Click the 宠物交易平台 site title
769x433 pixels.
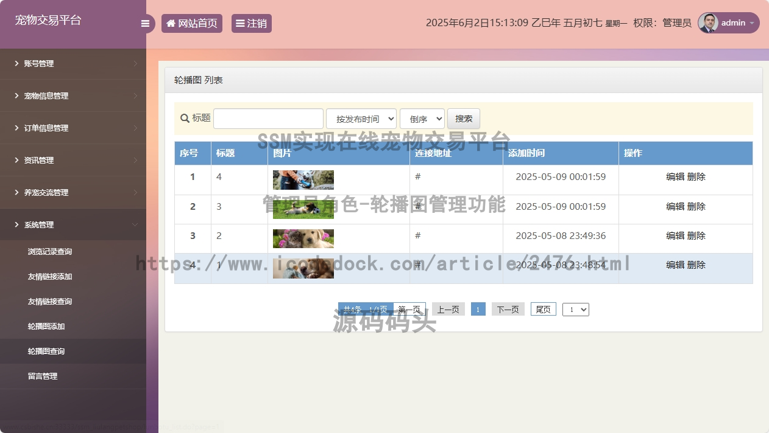[x=48, y=20]
